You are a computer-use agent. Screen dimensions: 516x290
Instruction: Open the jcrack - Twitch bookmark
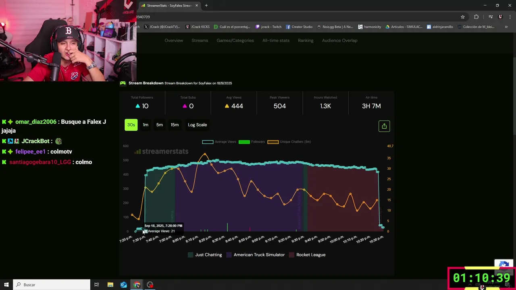[268, 27]
